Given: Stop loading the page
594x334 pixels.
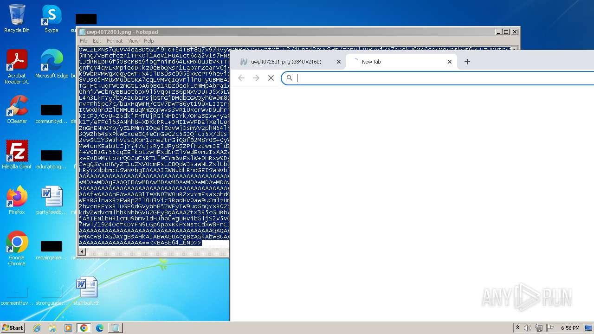Looking at the screenshot, I should coord(271,78).
